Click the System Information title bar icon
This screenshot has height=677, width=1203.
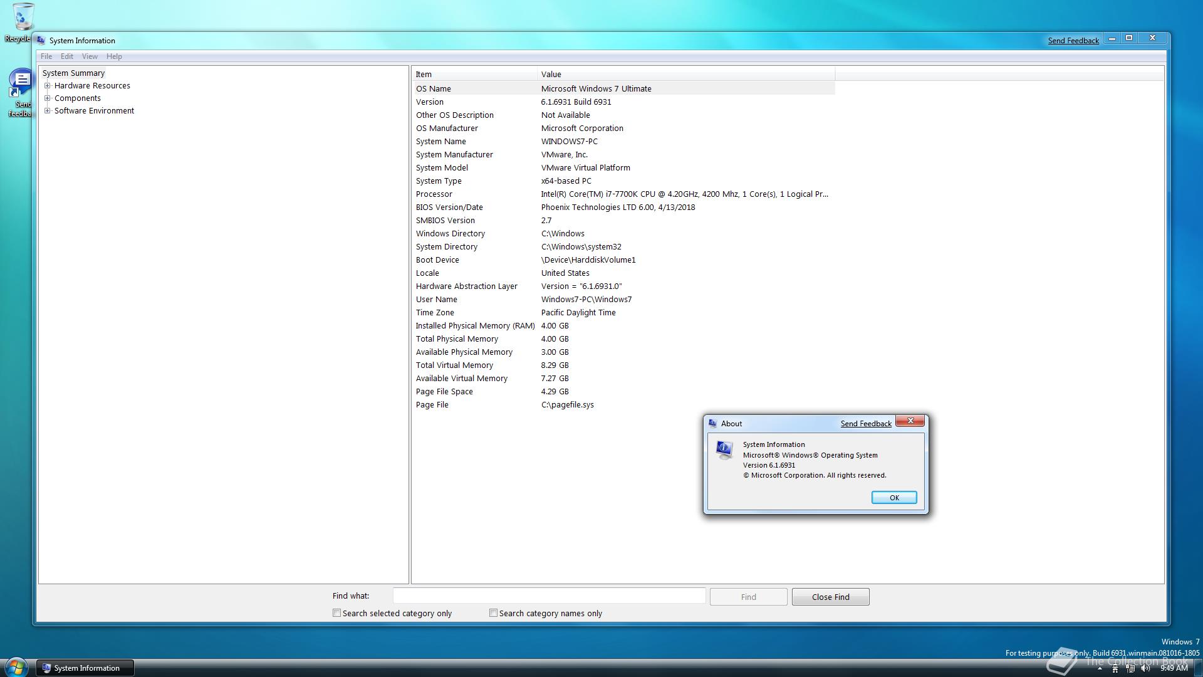41,41
